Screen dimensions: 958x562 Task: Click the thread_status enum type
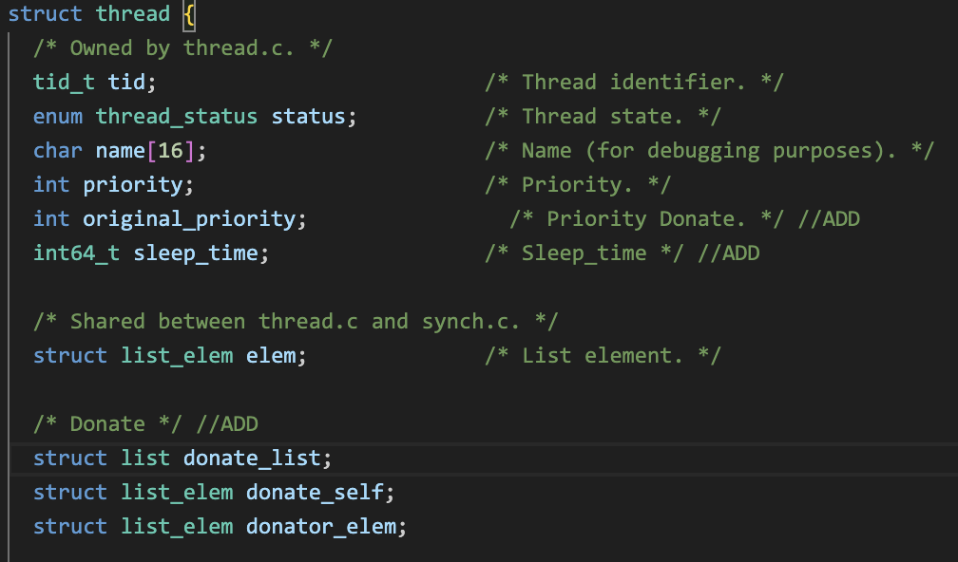[177, 117]
